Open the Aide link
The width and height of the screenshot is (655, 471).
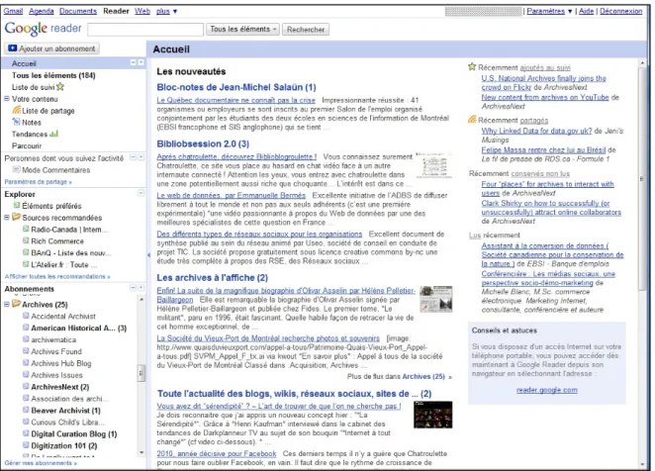pyautogui.click(x=586, y=11)
